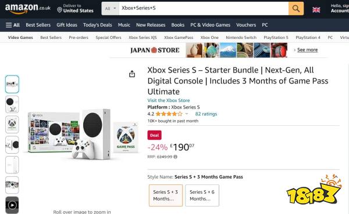Image resolution: width=349 pixels, height=214 pixels.
Task: Click into the search text field
Action: [x=204, y=9]
